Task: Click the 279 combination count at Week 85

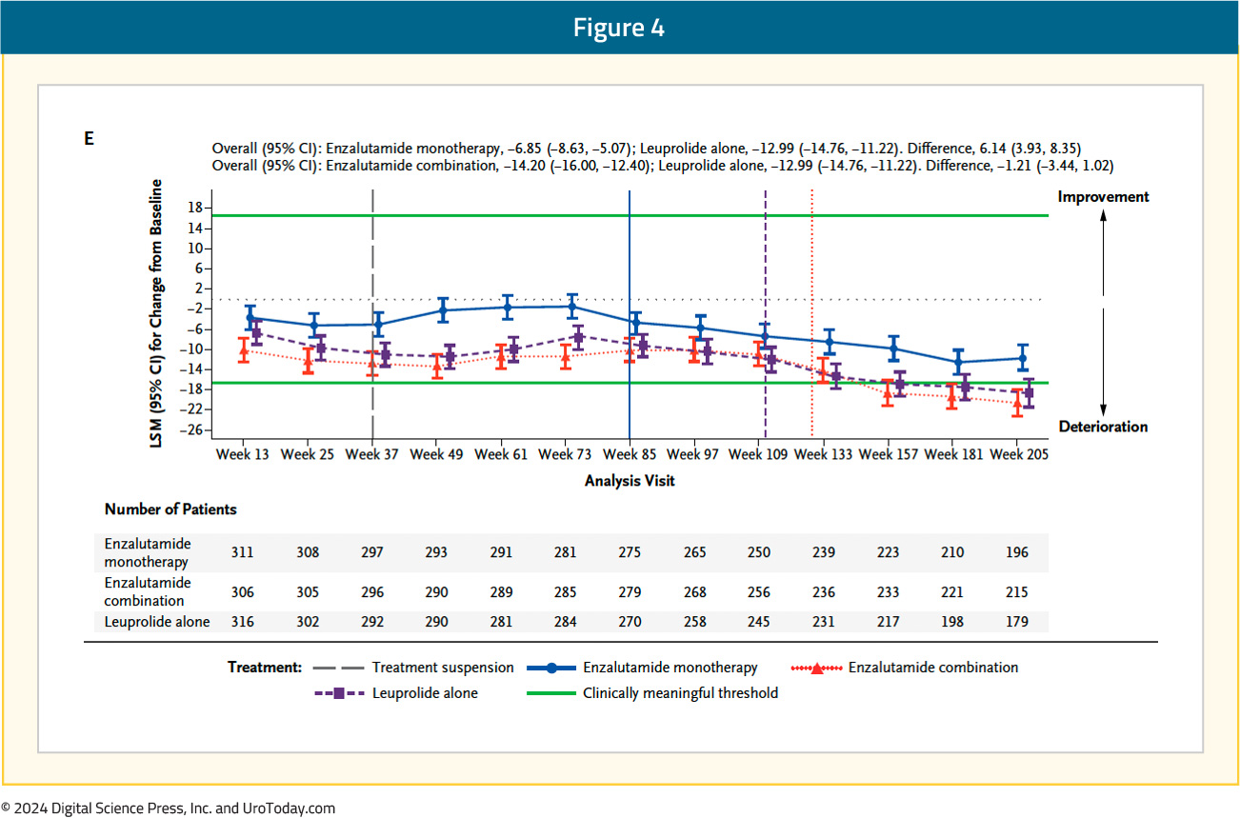Action: click(630, 592)
